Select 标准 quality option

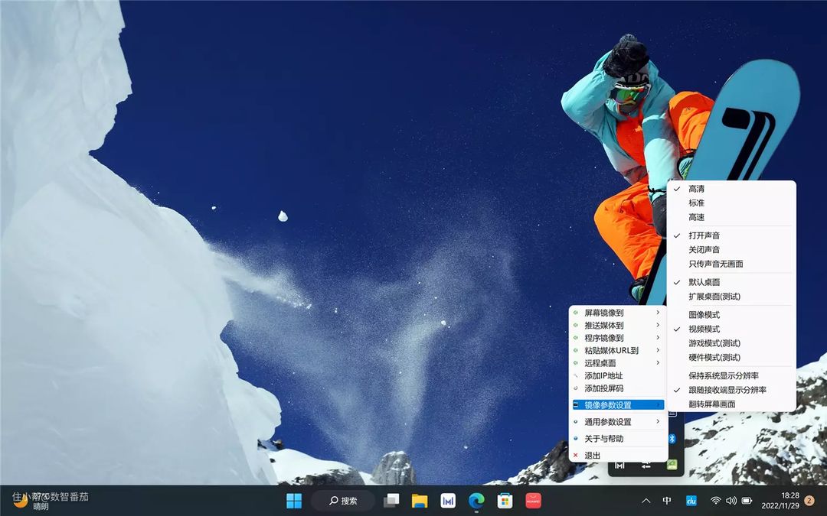[x=696, y=203]
